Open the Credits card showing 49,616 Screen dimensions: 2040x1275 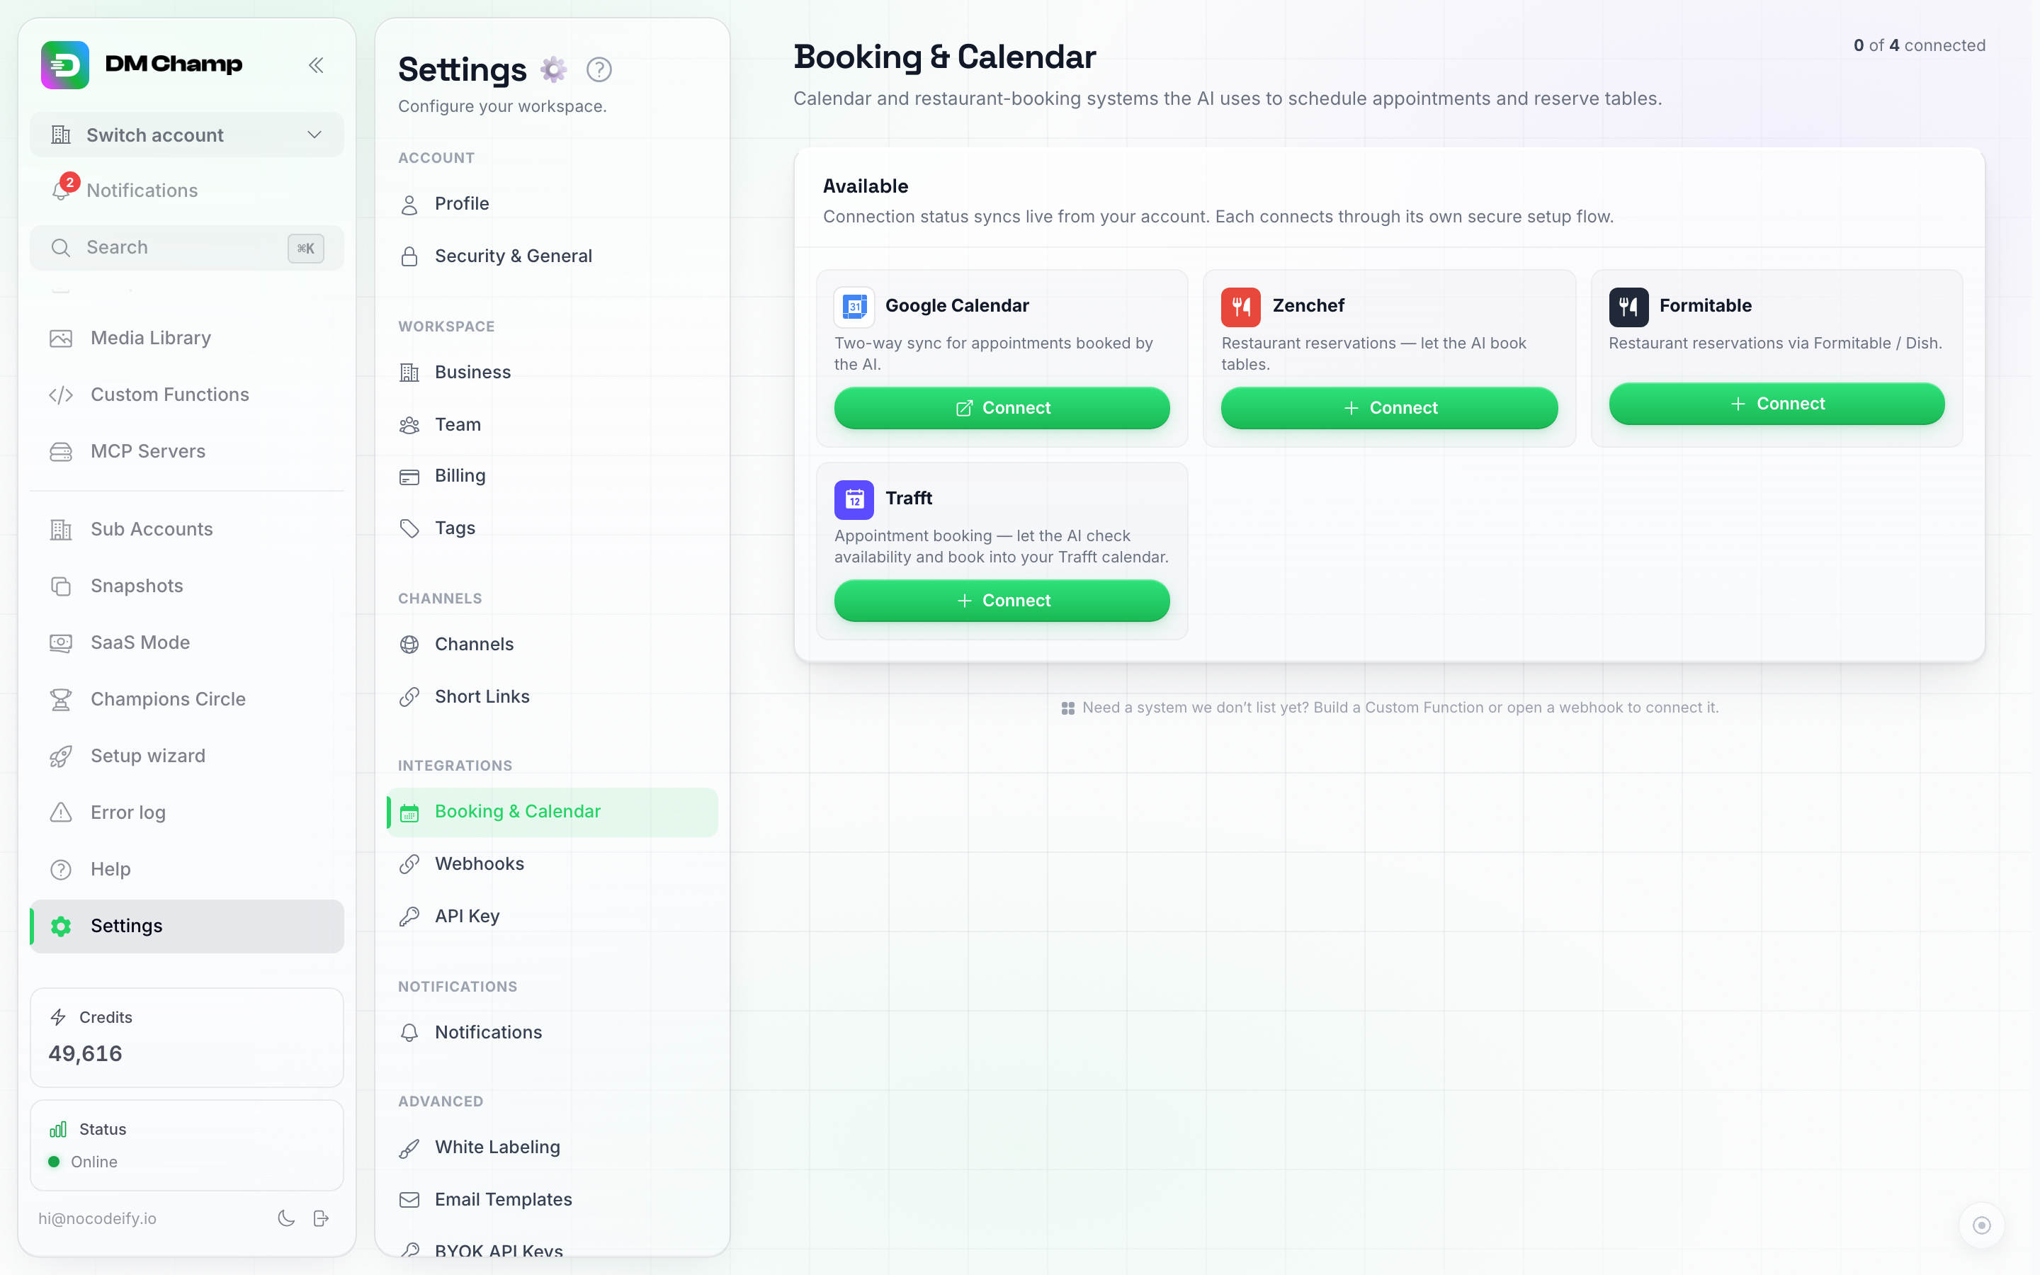pyautogui.click(x=186, y=1037)
